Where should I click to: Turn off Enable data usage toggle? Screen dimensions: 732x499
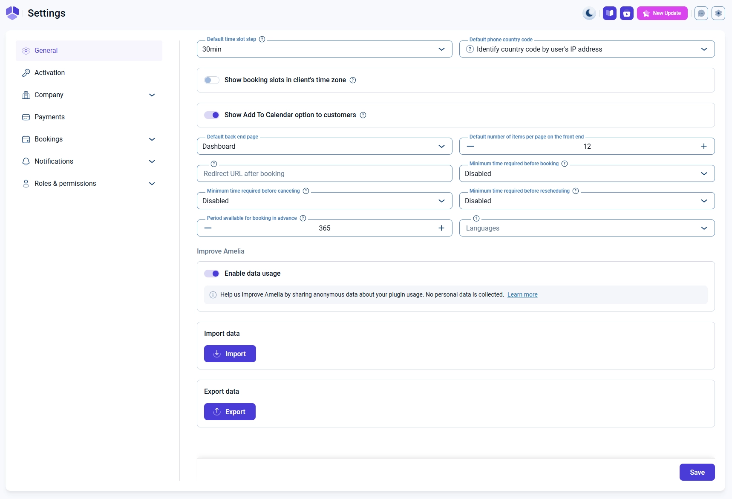click(212, 274)
